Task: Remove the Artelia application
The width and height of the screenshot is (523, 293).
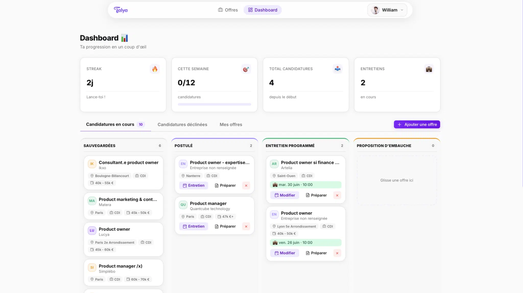Action: [337, 195]
